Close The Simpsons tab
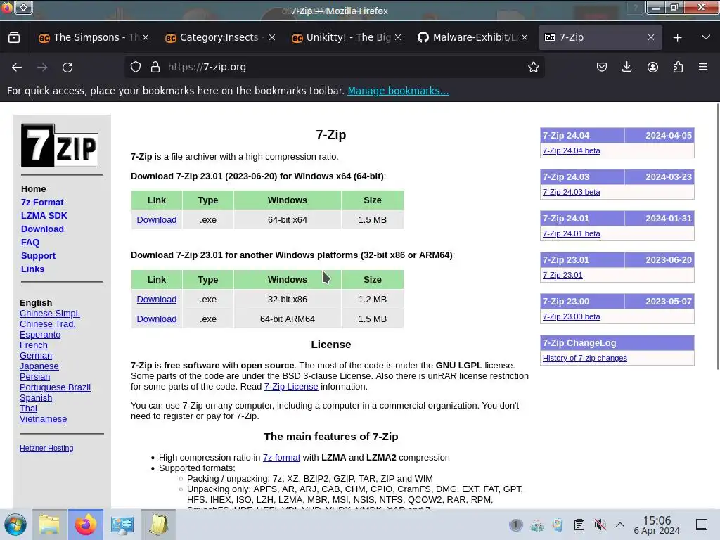Image resolution: width=720 pixels, height=540 pixels. 146,38
